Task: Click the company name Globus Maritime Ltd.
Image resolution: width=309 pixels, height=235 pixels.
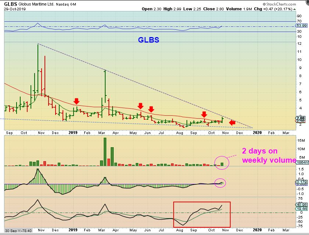Action: [36, 4]
